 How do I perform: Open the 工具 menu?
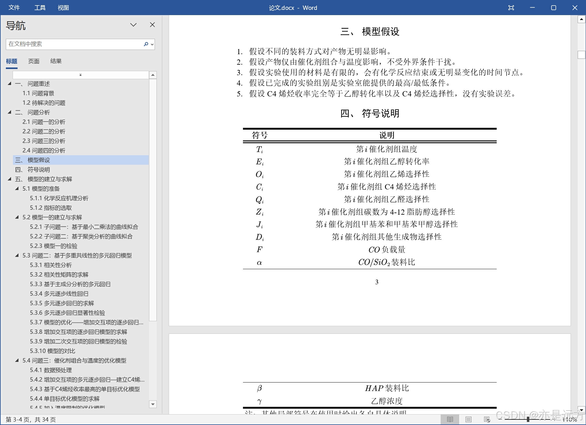coord(40,8)
